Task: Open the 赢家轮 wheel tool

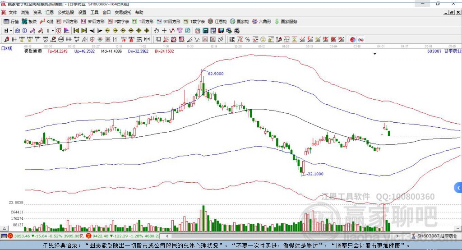Action: 240,22
